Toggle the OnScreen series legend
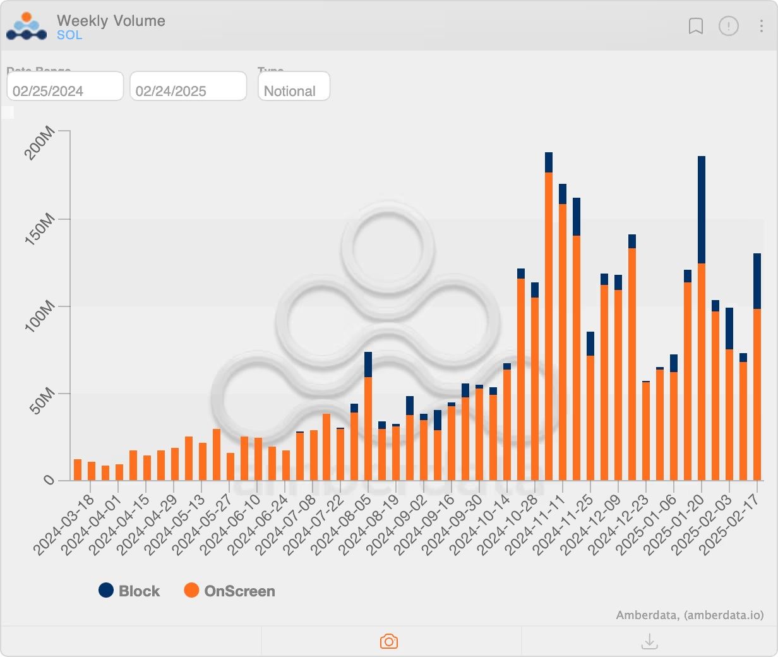This screenshot has height=657, width=778. [239, 591]
